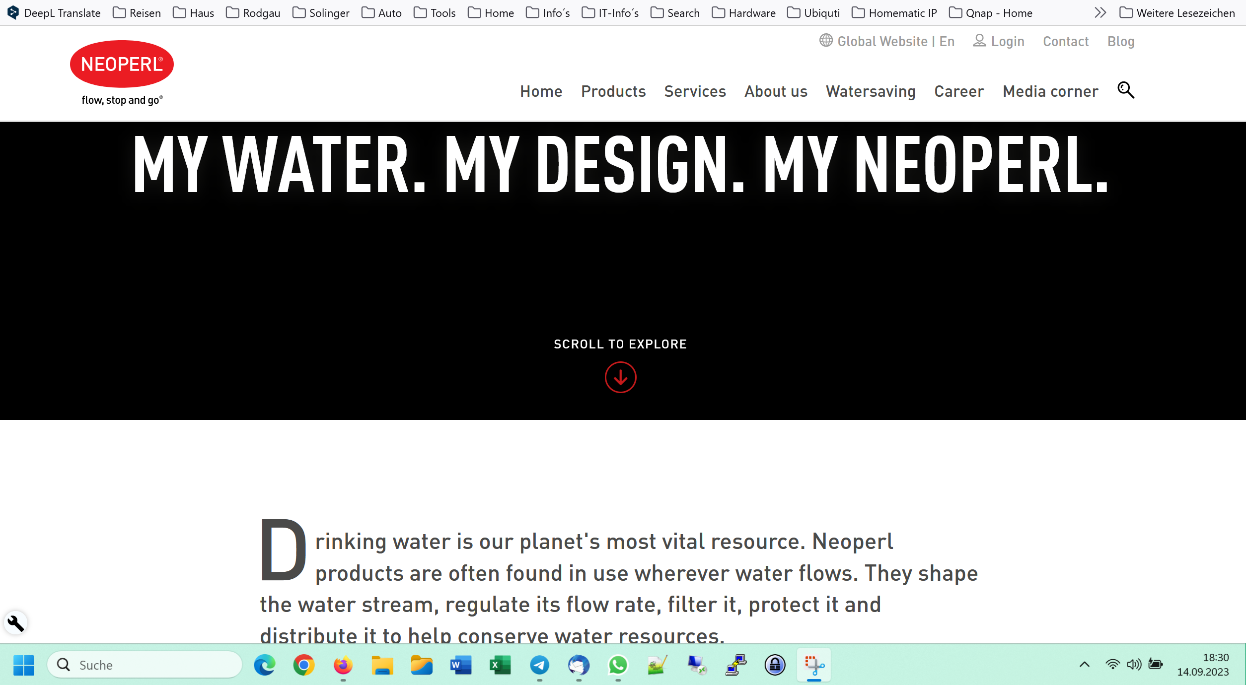Open the Auto bookmark folder
The image size is (1246, 685).
(x=381, y=13)
